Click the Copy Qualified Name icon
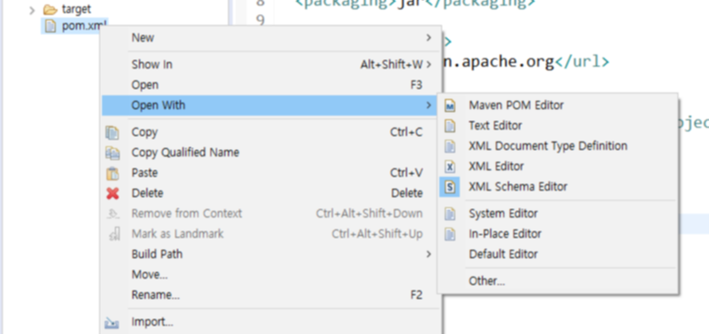This screenshot has height=334, width=709. [x=112, y=153]
